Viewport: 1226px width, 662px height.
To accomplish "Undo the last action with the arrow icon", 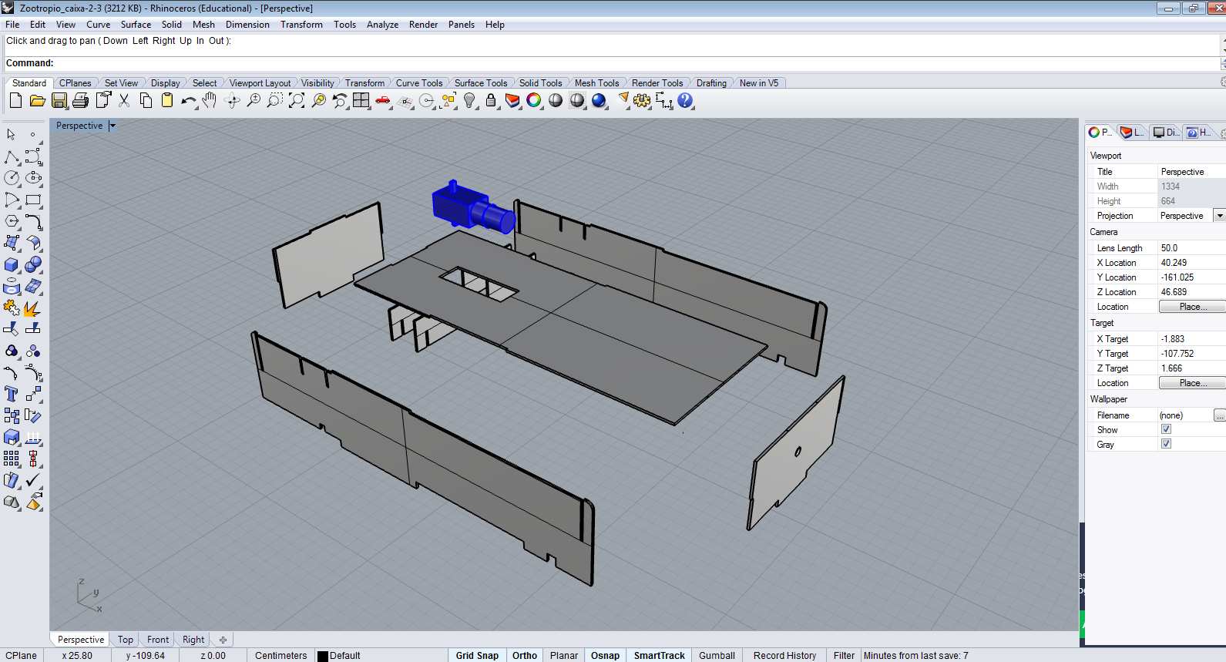I will pos(189,100).
